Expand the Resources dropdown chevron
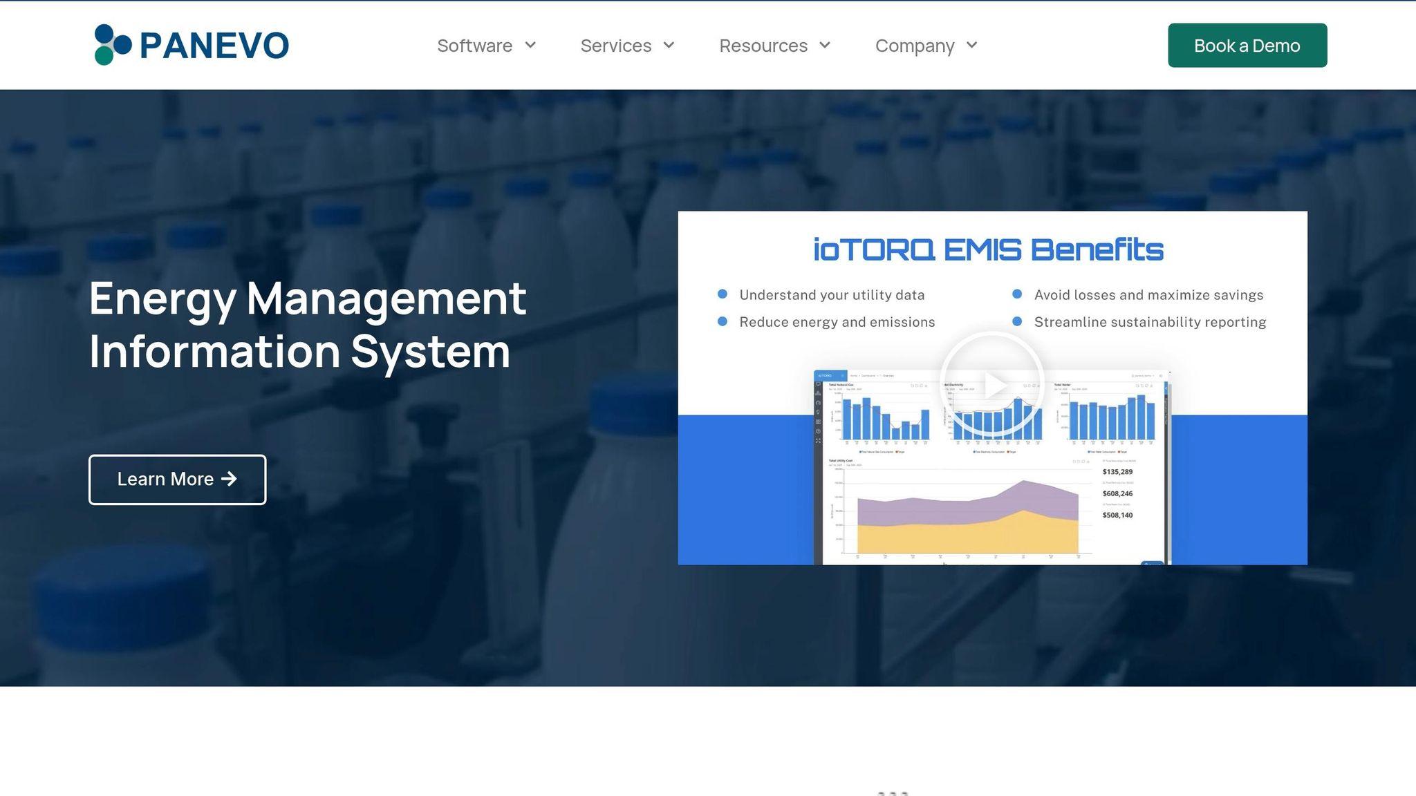 tap(825, 46)
